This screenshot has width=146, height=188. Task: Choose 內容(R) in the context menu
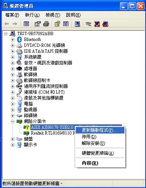(100, 163)
